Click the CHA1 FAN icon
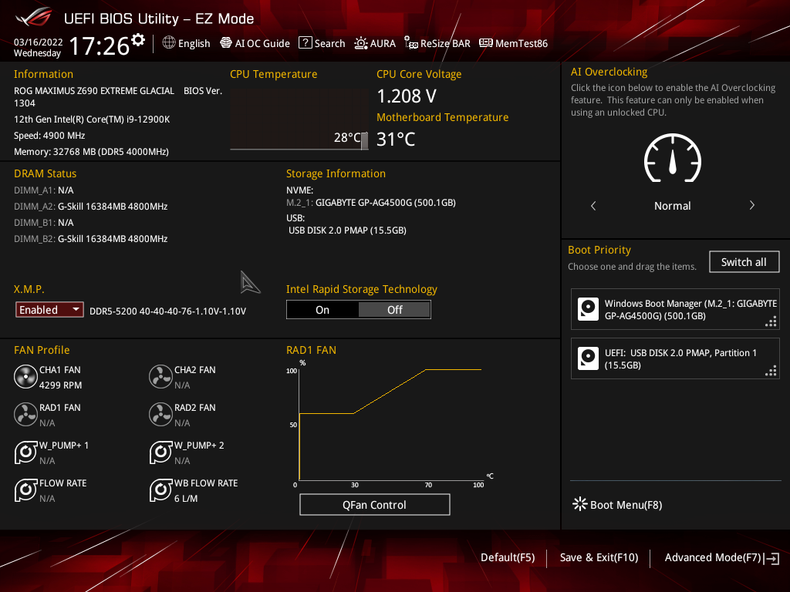 pos(25,376)
